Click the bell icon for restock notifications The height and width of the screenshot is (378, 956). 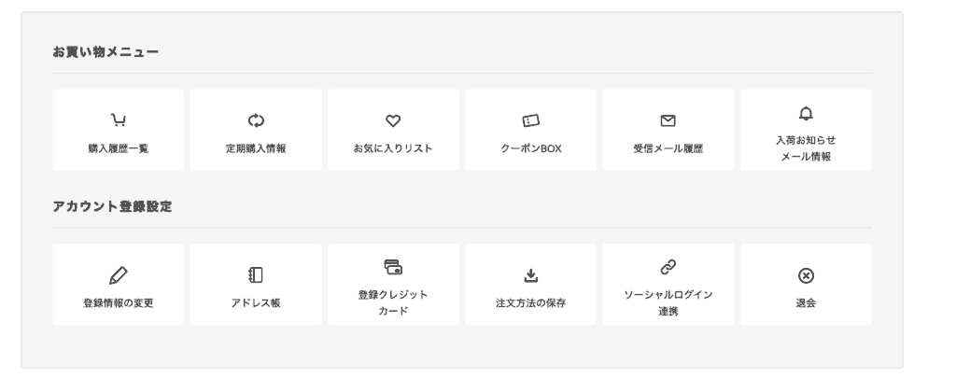[x=806, y=113]
